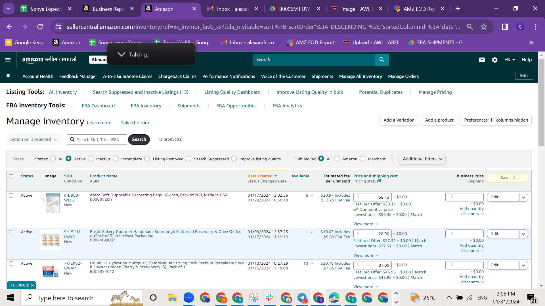The height and width of the screenshot is (306, 545).
Task: Open the Edit dropdown arrow for Ateco row
Action: click(x=523, y=197)
